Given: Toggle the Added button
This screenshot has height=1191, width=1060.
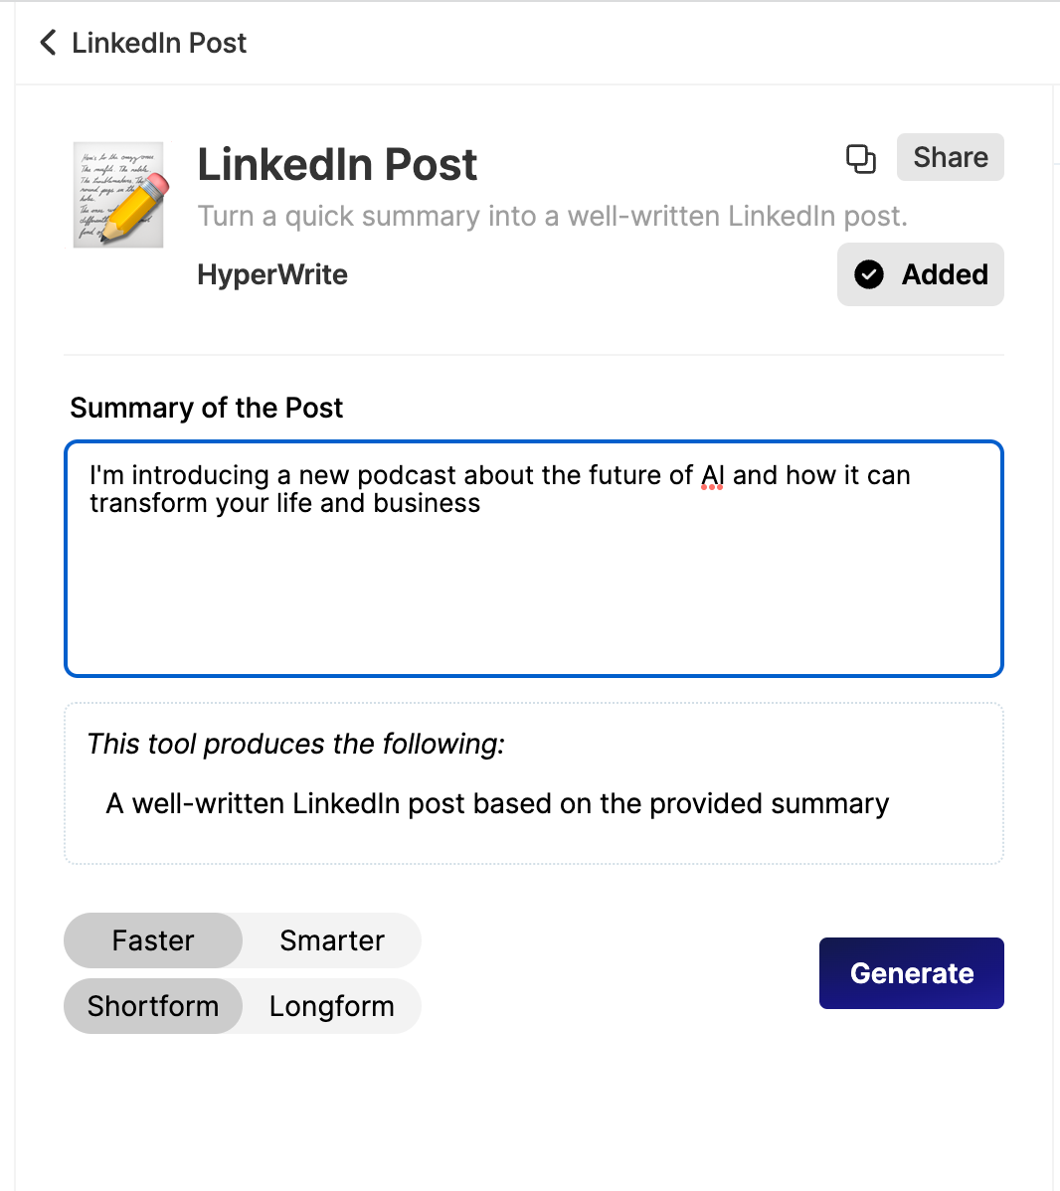Looking at the screenshot, I should [920, 274].
